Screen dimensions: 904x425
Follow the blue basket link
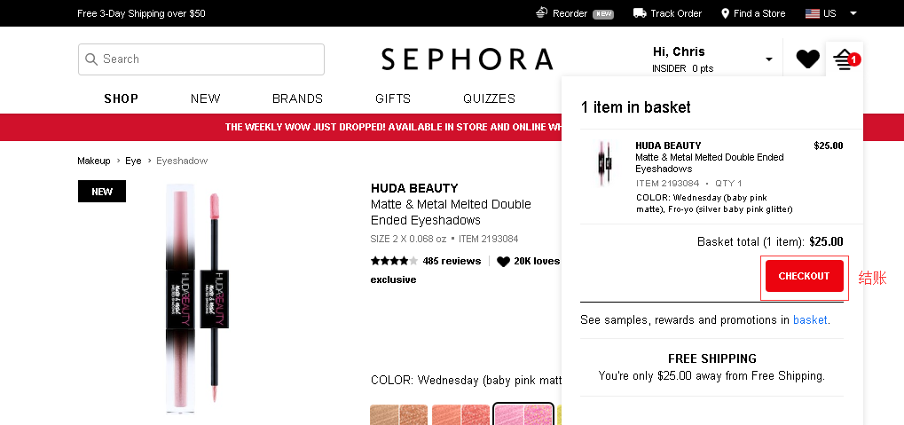(809, 319)
